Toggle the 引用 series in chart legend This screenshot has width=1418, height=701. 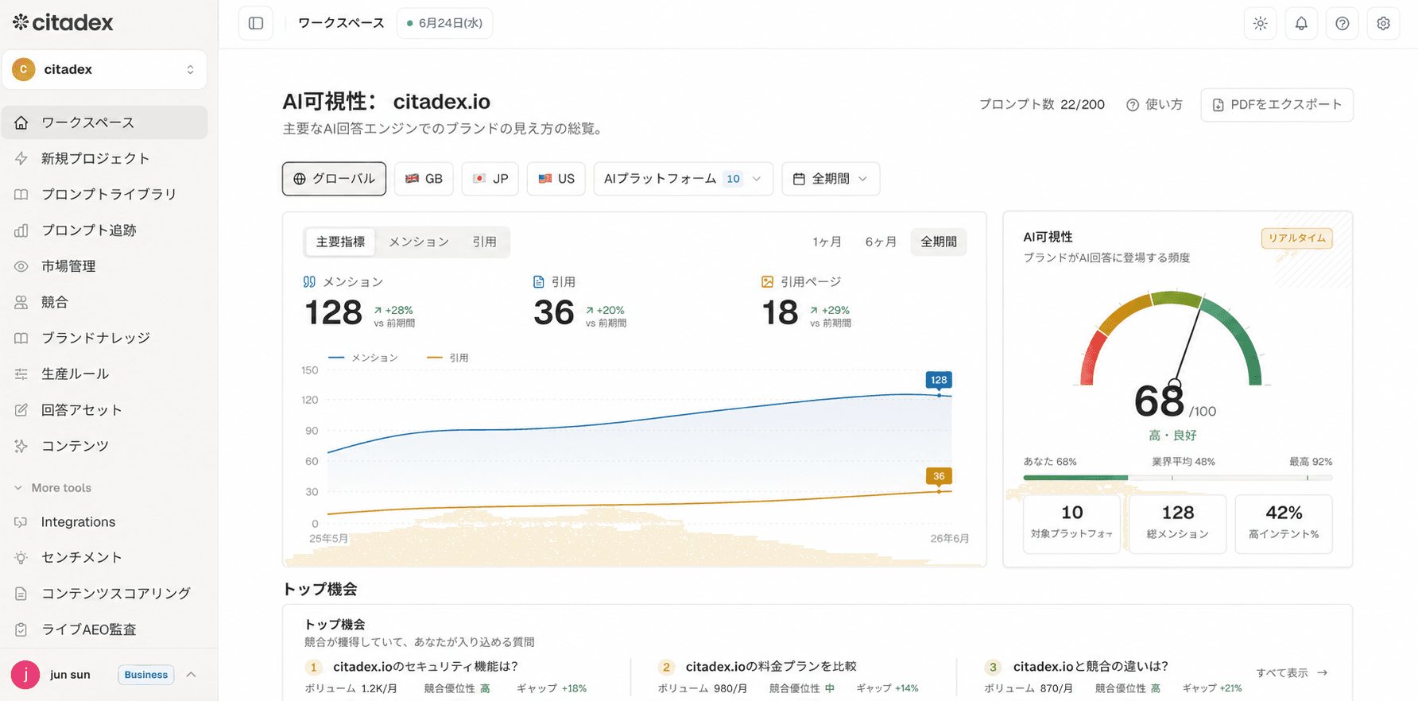pos(448,358)
